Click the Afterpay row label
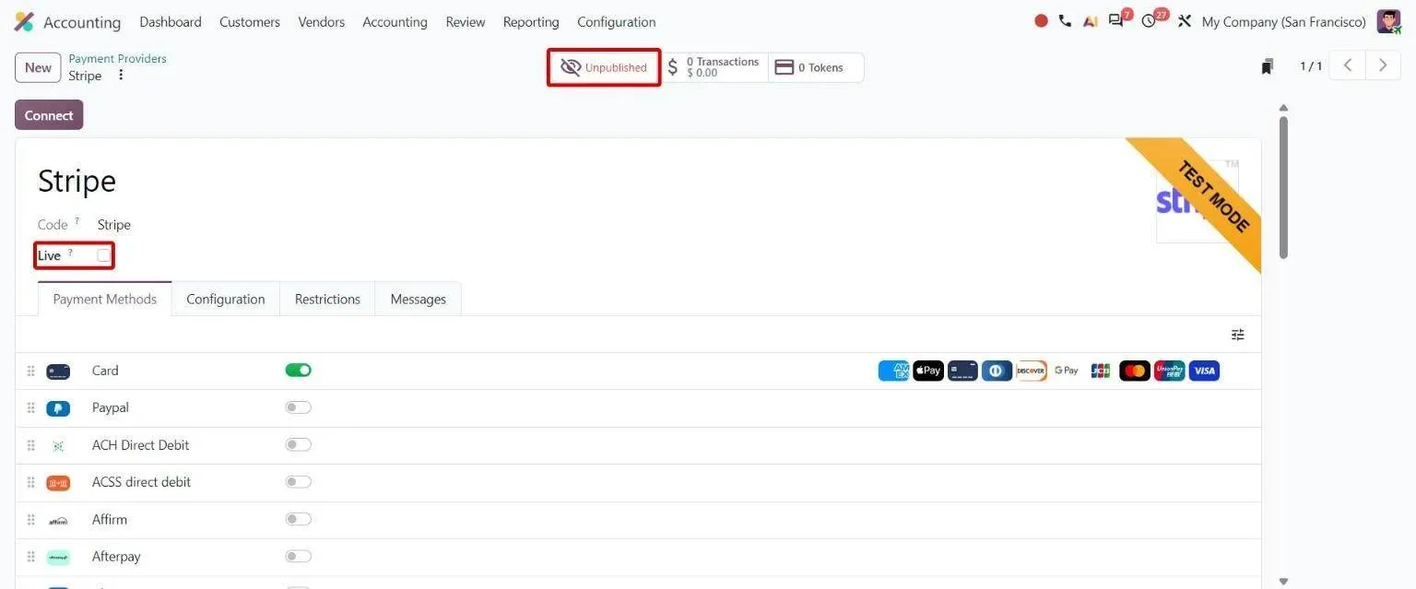Screen dimensions: 1416x589 [x=116, y=556]
